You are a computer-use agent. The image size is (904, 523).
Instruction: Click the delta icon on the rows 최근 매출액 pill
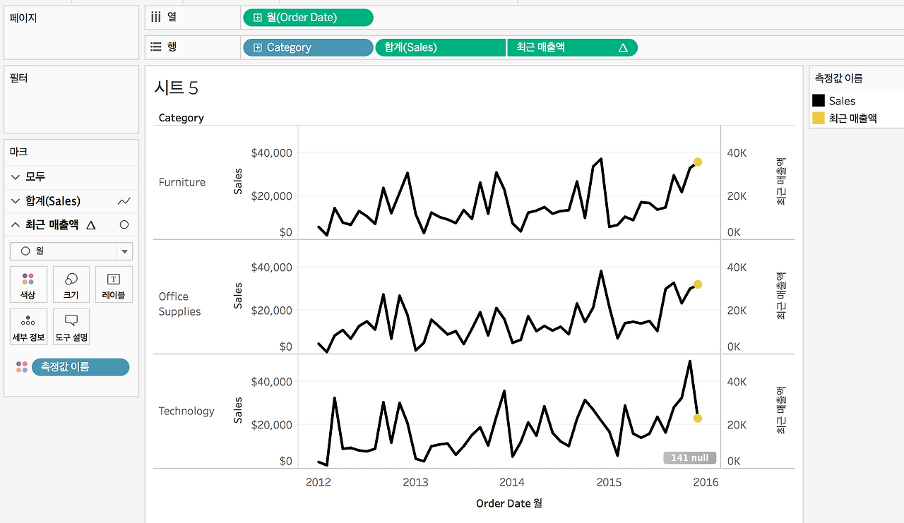623,47
